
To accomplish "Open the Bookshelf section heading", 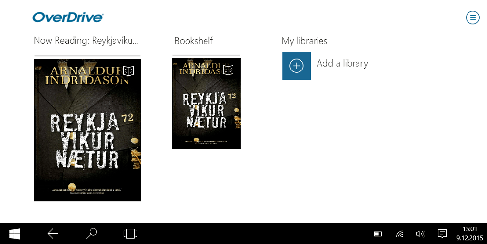I will point(194,41).
